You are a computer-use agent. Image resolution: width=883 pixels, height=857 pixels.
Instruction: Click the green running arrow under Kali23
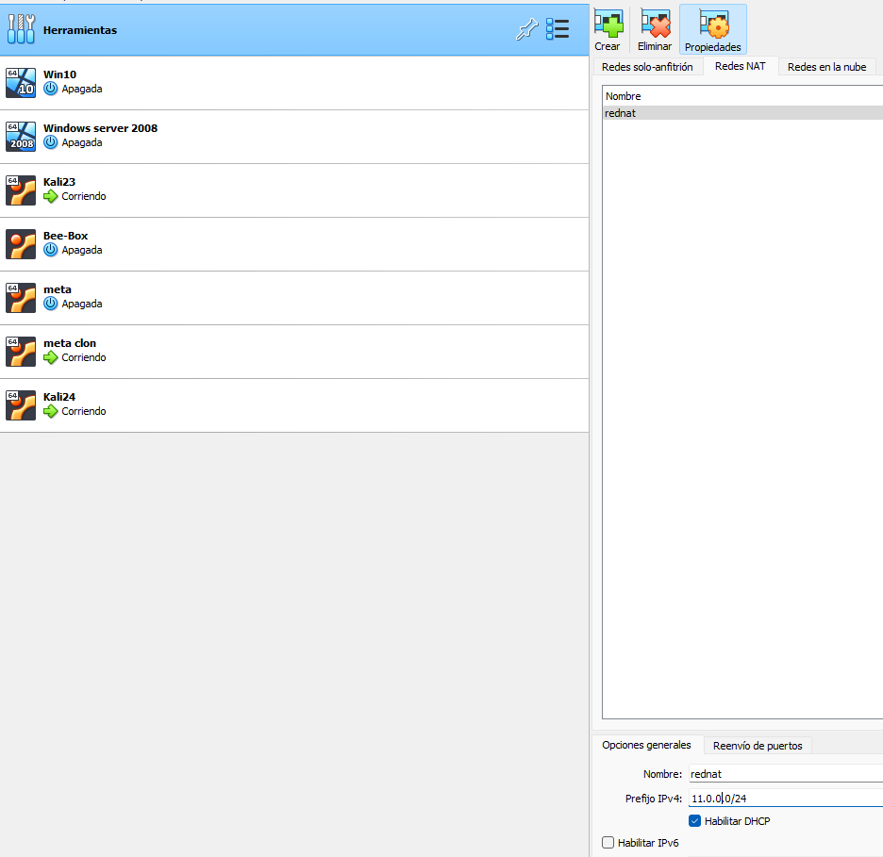pos(51,196)
